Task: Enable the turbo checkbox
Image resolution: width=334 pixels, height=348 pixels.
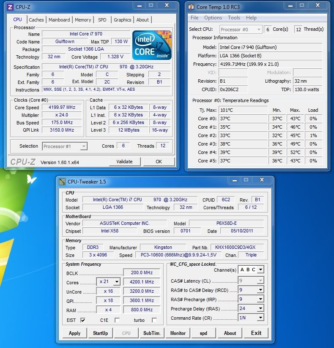Action: point(154,320)
